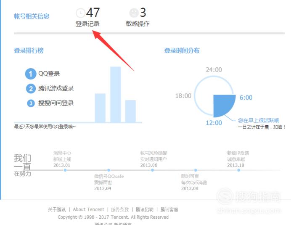Viewport: 291px width, 225px height.
Task: Open the 关于腾讯 footer link
Action: pos(57,209)
